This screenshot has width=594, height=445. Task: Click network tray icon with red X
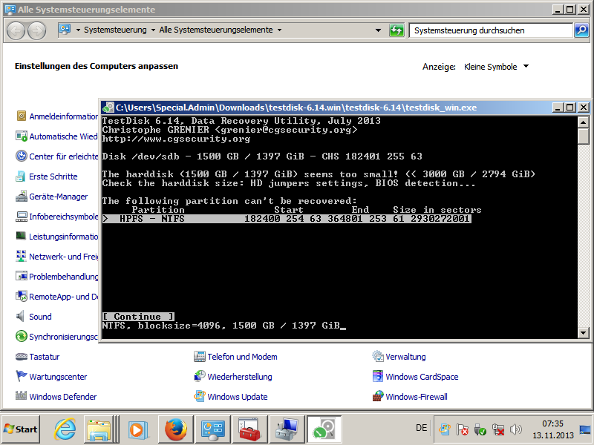click(x=497, y=429)
